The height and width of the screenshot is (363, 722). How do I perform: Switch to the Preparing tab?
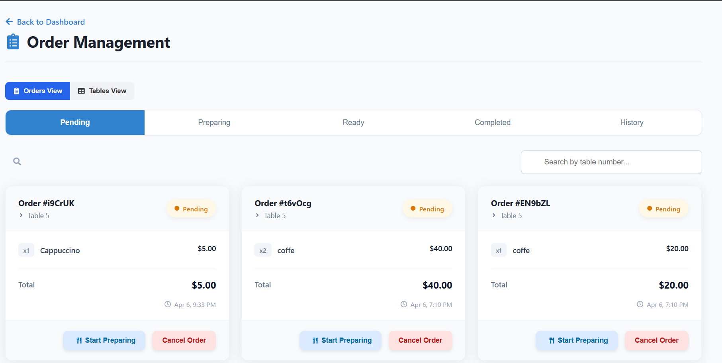click(214, 122)
